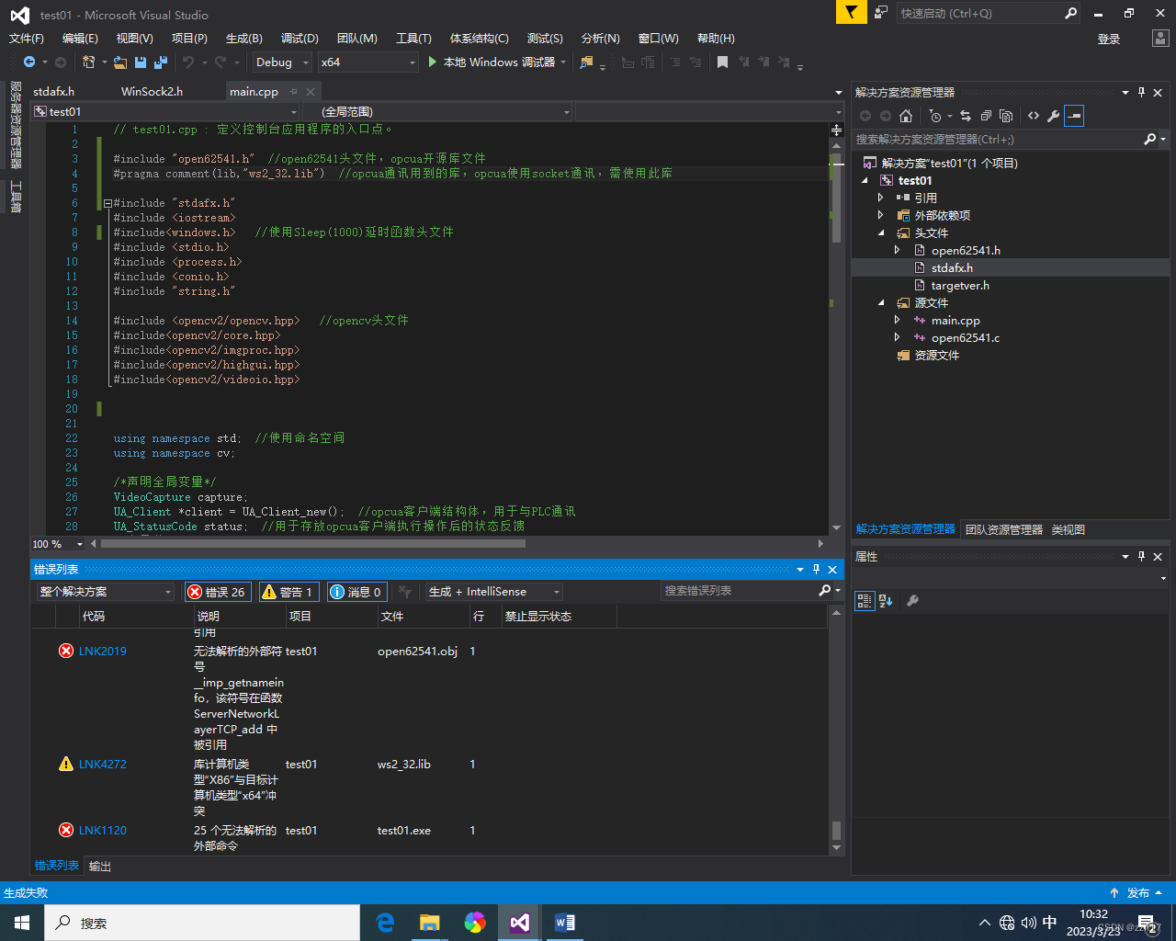The height and width of the screenshot is (941, 1176).
Task: Open the LNK4272 warning code link
Action: (x=103, y=764)
